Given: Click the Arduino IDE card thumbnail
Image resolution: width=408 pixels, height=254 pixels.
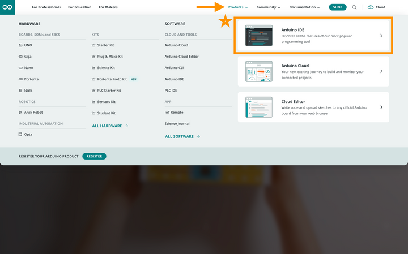Looking at the screenshot, I should tap(259, 36).
